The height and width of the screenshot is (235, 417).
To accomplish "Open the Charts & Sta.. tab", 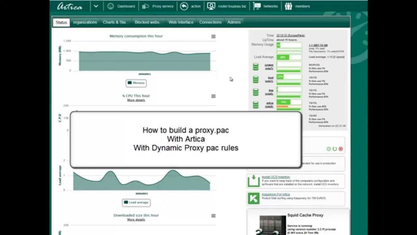I will [x=114, y=22].
